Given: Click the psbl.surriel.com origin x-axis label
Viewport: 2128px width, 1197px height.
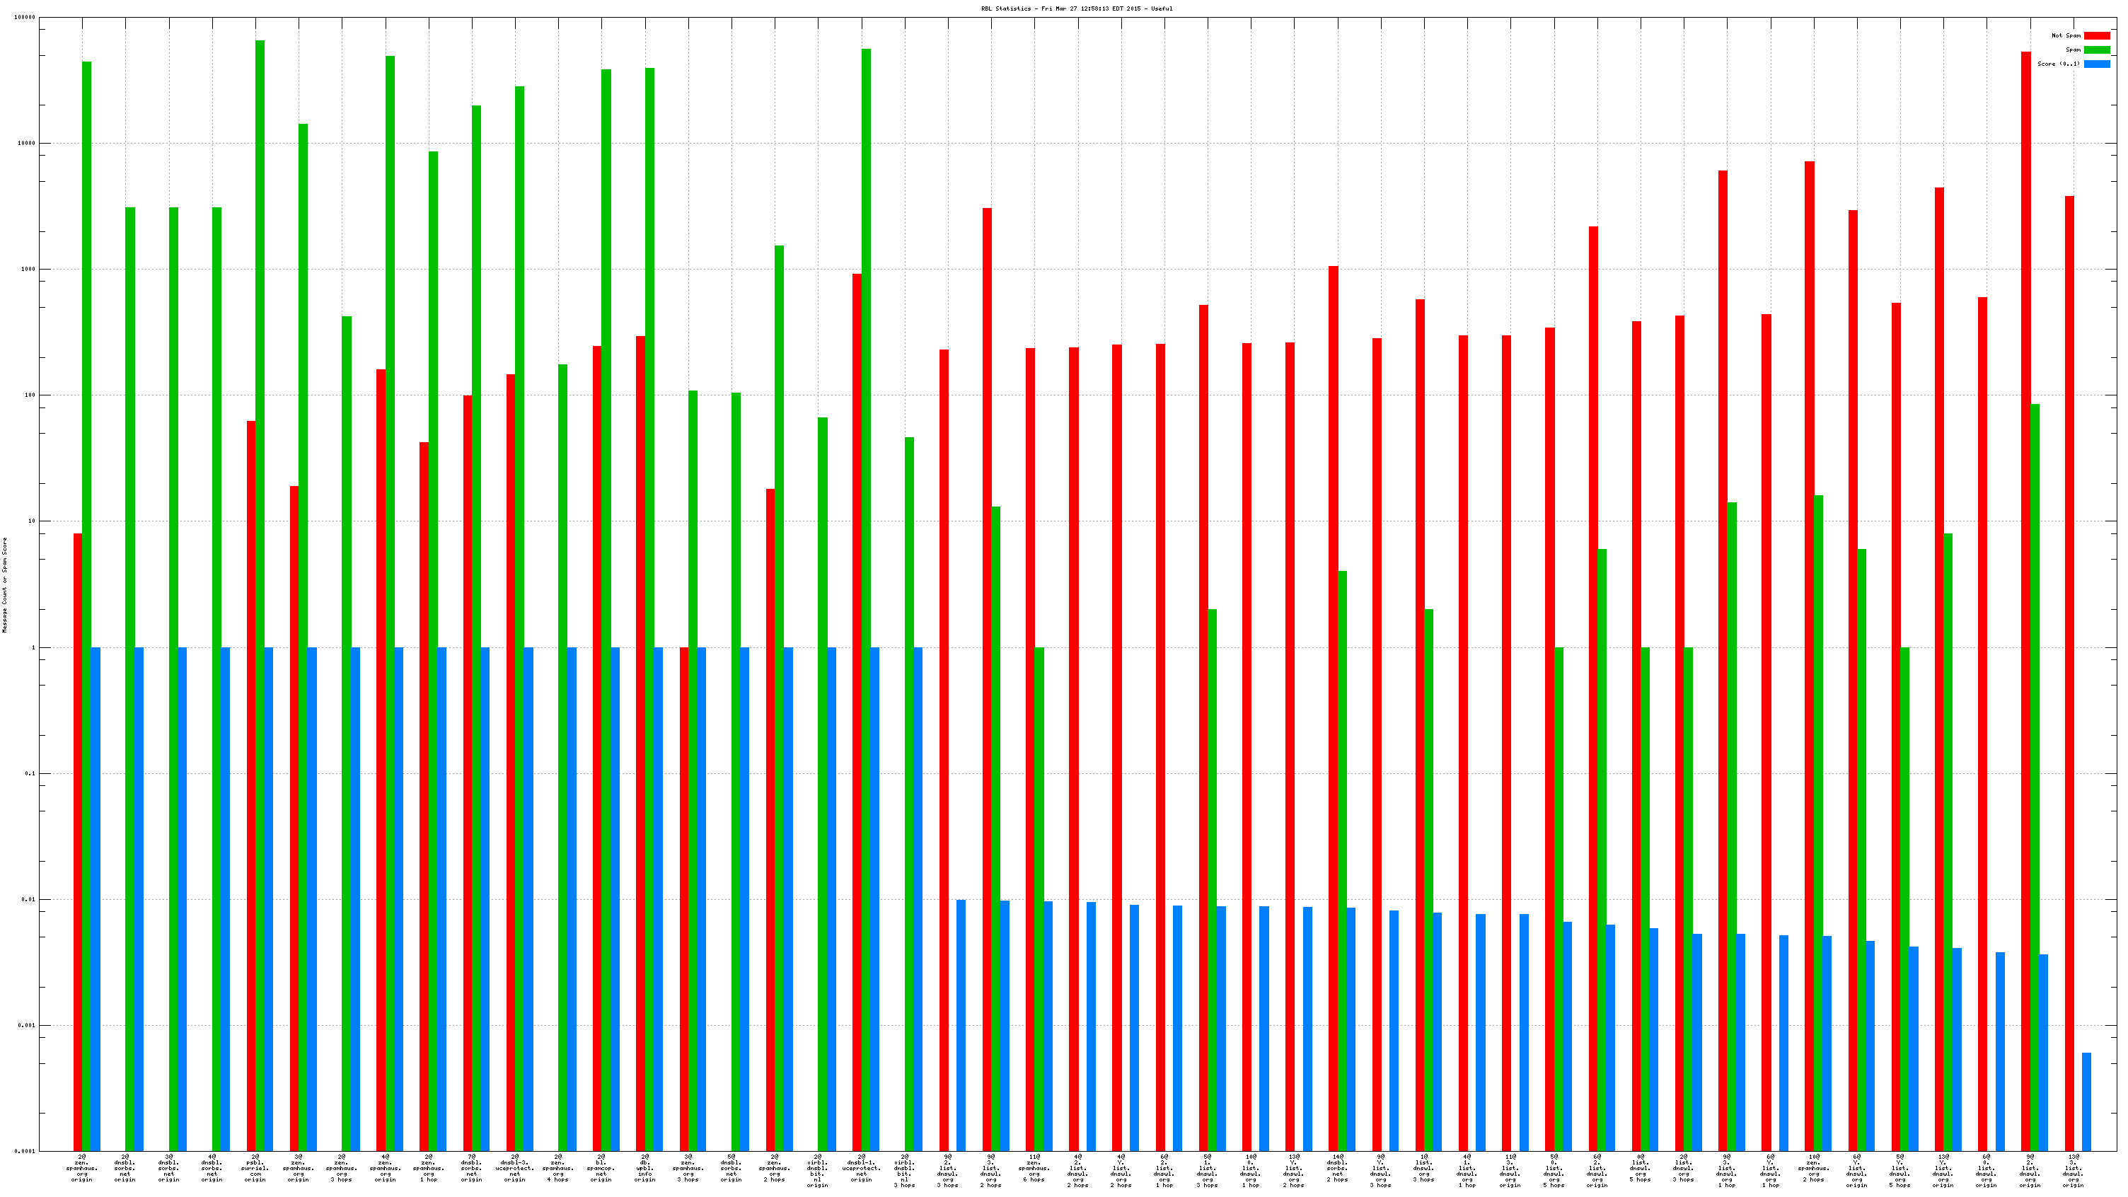Looking at the screenshot, I should coord(256,1168).
